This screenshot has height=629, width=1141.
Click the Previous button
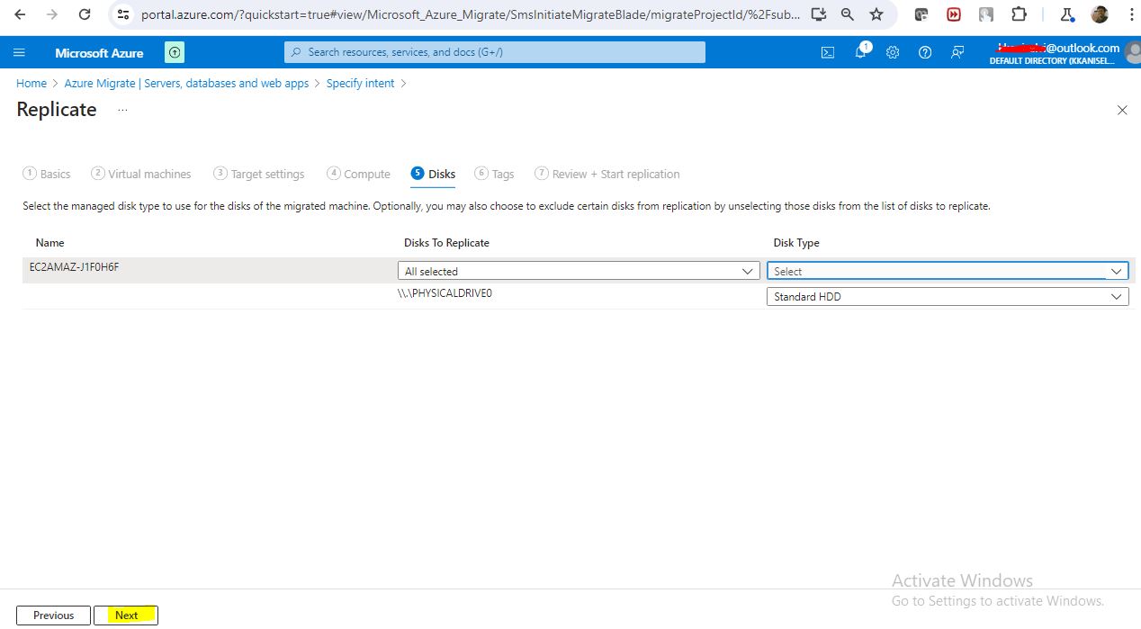[x=53, y=616]
